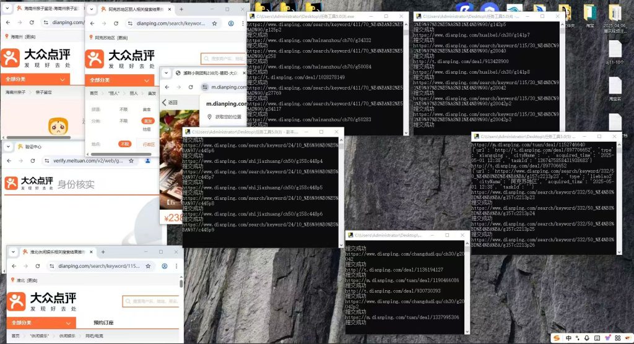This screenshot has width=634, height=344.
Task: Open the profile icon in the 淮北 browser window
Action: click(x=165, y=266)
